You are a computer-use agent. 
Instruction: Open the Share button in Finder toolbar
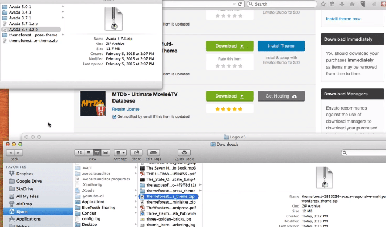[x=136, y=153]
